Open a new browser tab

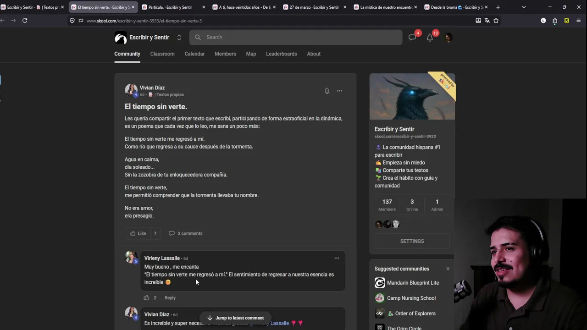498,7
